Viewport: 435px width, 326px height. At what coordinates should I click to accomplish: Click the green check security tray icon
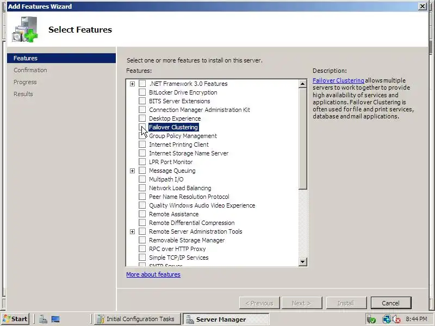[x=371, y=319]
